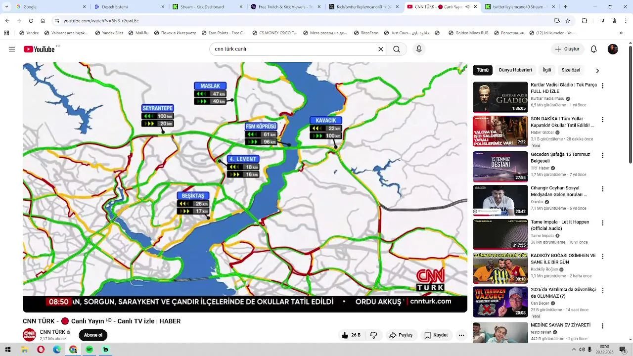Open the browser home page button
The width and height of the screenshot is (633, 356).
coord(43,21)
